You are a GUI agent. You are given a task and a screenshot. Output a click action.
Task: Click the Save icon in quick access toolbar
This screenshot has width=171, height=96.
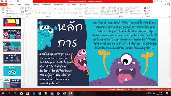tap(6, 1)
